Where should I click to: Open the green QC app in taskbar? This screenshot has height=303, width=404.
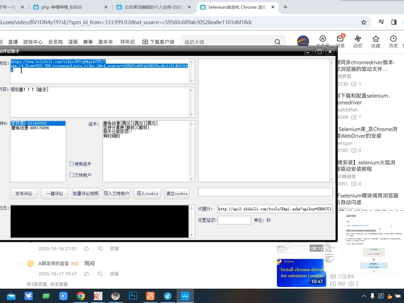pos(46,296)
